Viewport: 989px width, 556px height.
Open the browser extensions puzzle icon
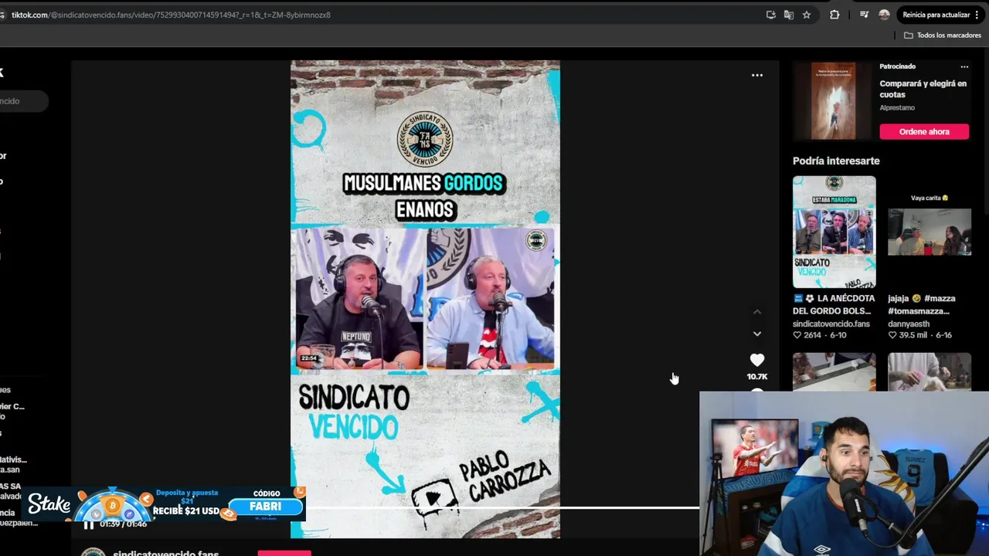(834, 15)
